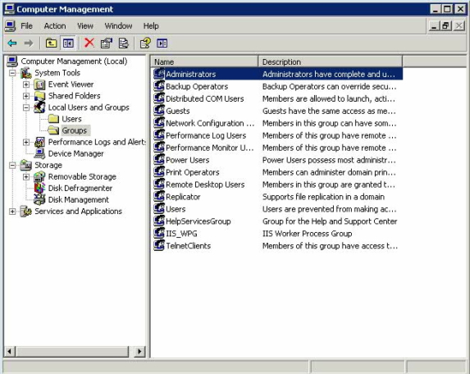
Task: Open the Window menu
Action: coord(118,26)
